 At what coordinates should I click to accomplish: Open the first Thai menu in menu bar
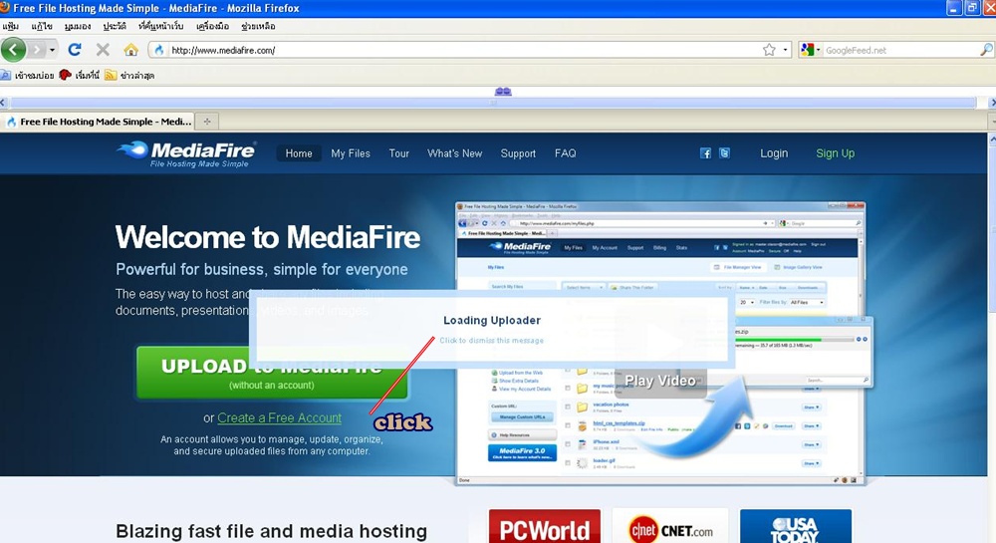pos(10,26)
